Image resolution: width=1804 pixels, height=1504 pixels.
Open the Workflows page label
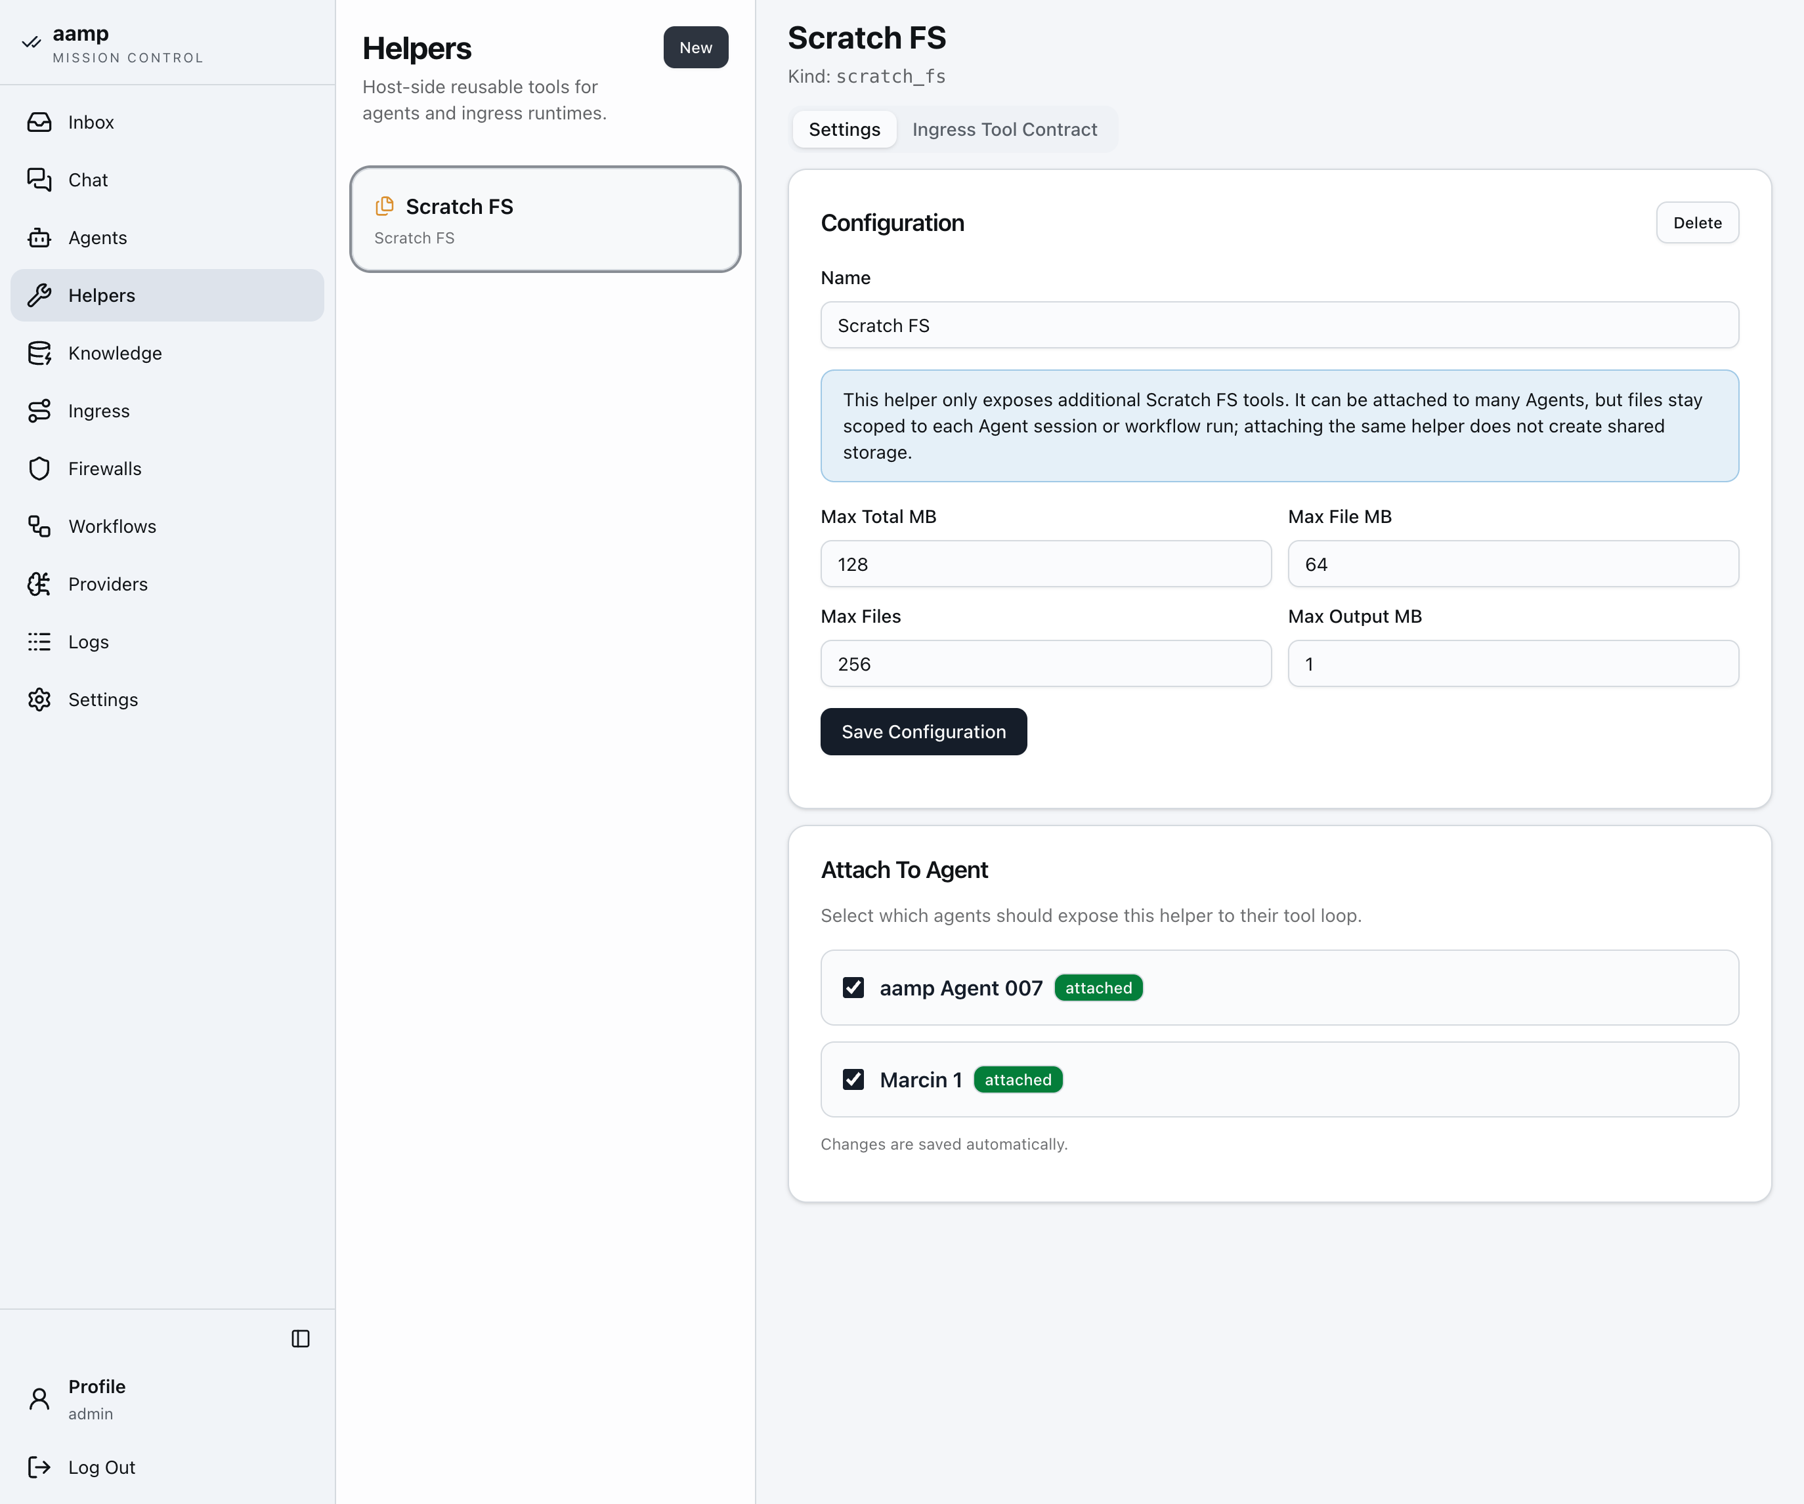pyautogui.click(x=112, y=526)
